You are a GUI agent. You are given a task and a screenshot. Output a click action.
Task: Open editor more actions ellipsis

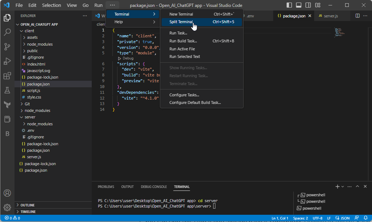coord(365,16)
